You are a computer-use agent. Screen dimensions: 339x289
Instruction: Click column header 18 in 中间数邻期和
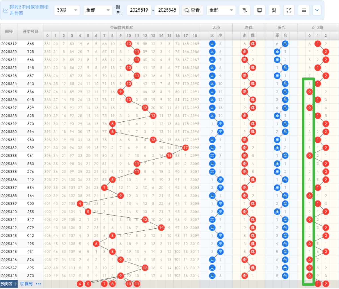pyautogui.click(x=195, y=36)
